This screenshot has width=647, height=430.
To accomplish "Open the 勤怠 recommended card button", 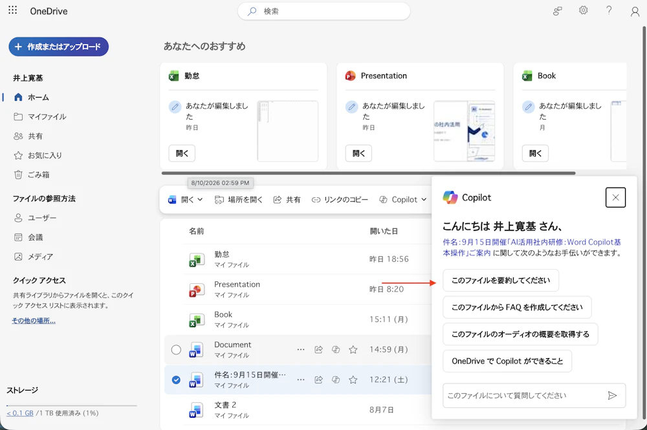I will tap(182, 153).
